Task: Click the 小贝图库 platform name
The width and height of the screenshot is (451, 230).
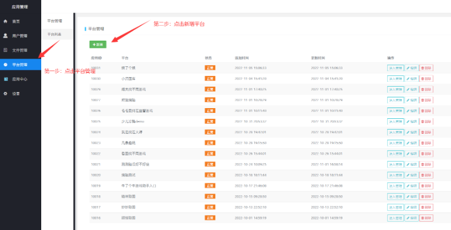Action: pyautogui.click(x=128, y=78)
